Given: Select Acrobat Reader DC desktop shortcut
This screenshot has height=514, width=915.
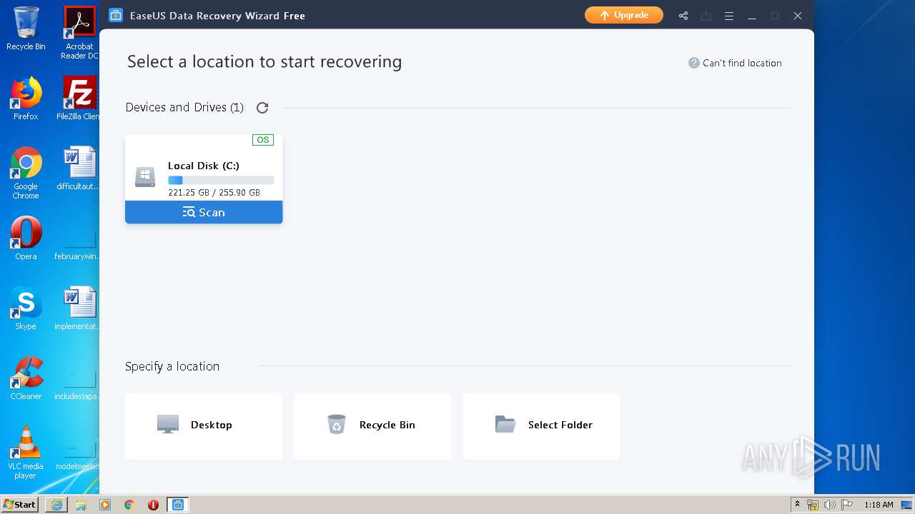Looking at the screenshot, I should [x=79, y=33].
